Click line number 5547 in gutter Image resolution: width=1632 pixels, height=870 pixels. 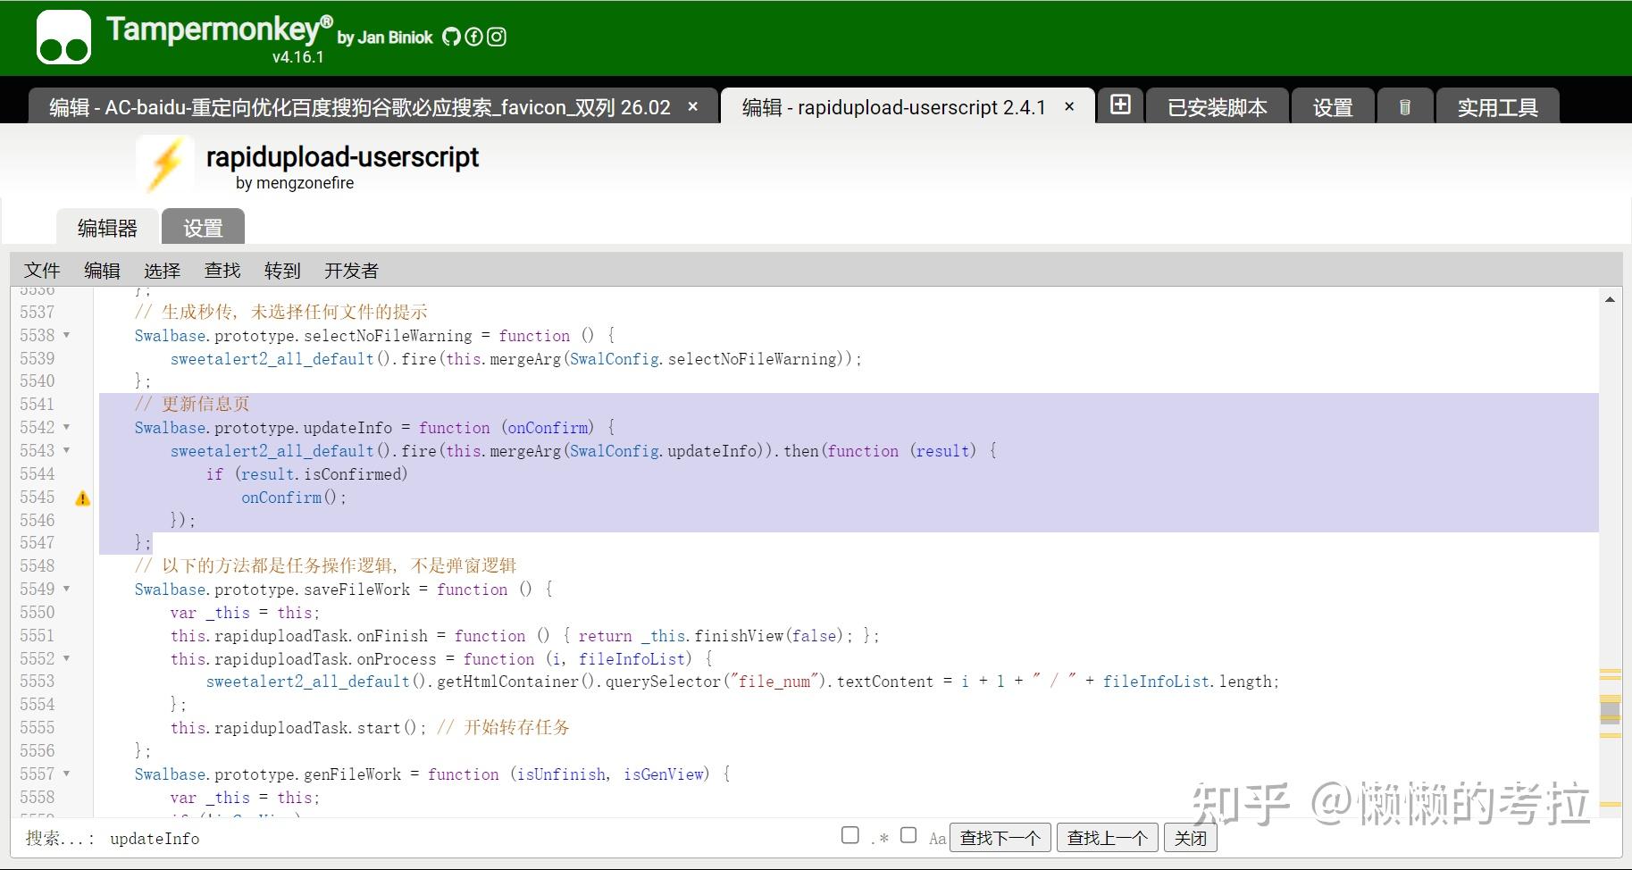click(37, 543)
